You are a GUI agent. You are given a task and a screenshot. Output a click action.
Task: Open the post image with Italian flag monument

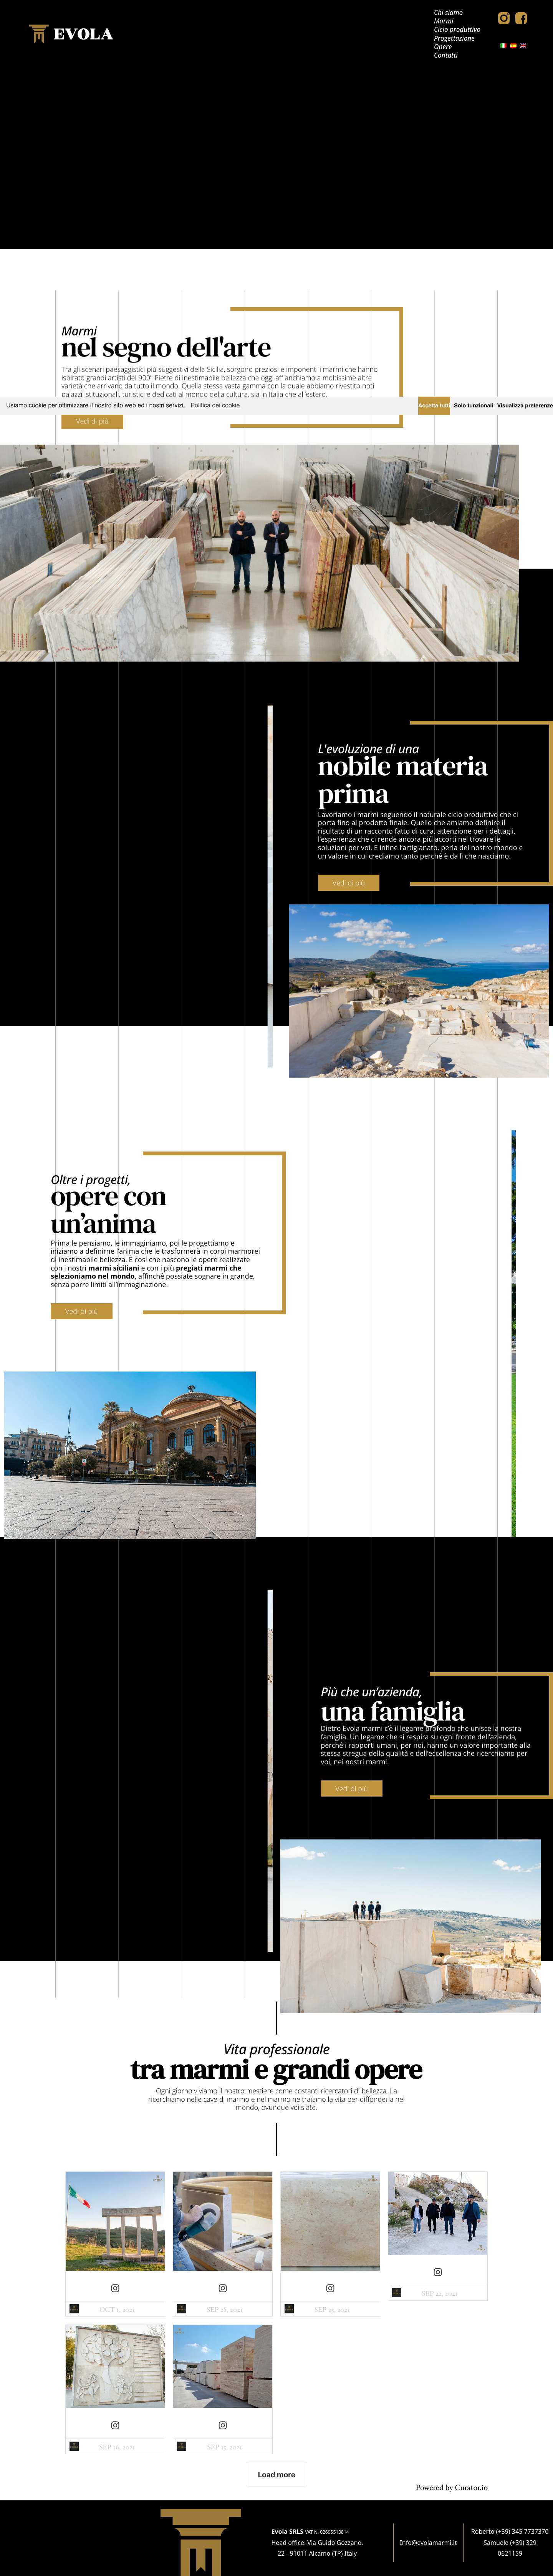coord(115,2220)
